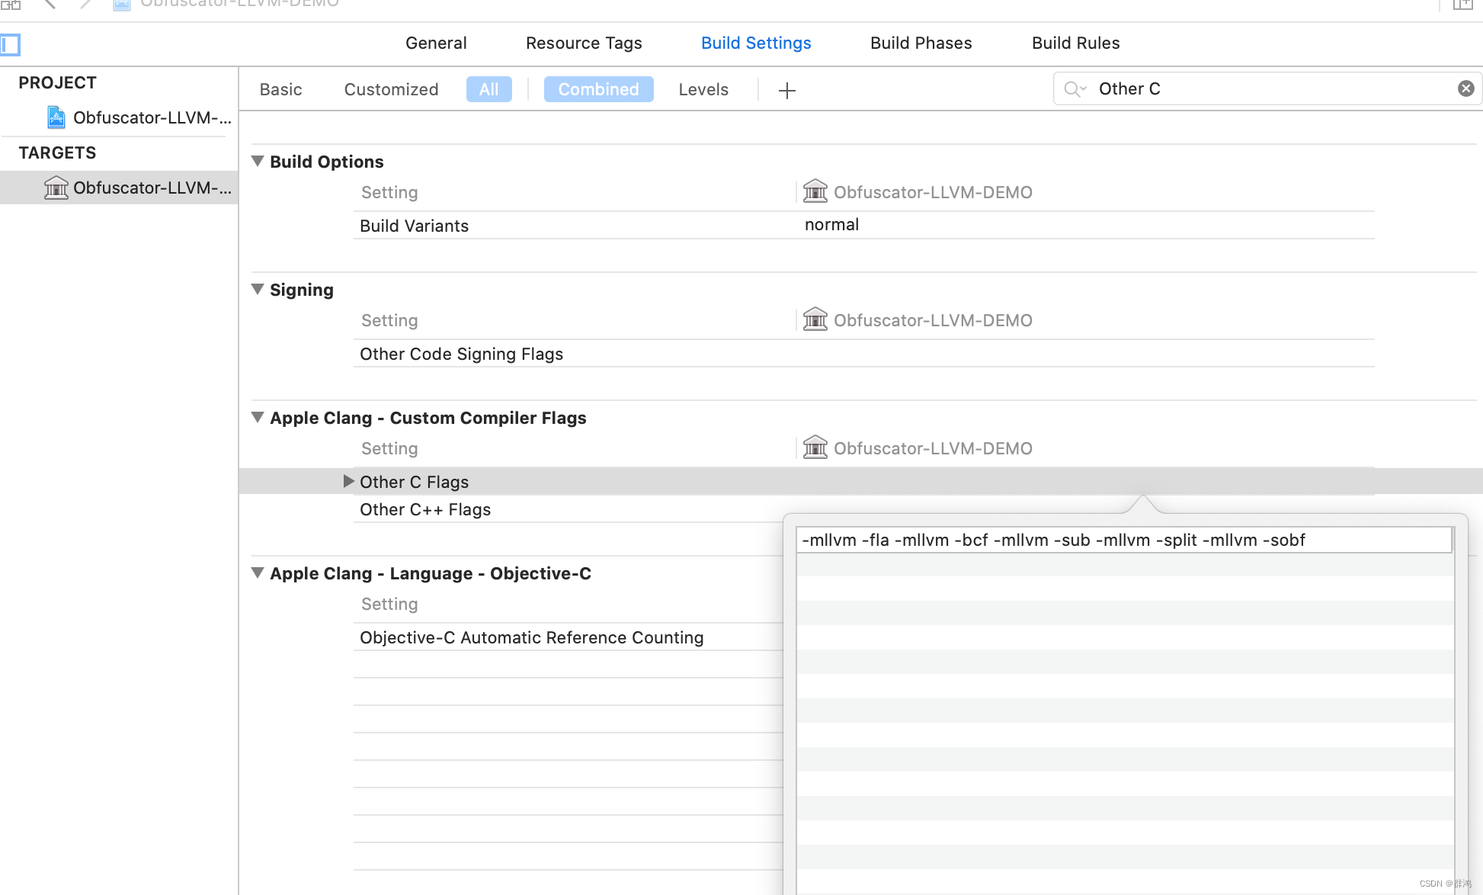The height and width of the screenshot is (895, 1483).
Task: Clear the search field with the X icon
Action: [x=1465, y=88]
